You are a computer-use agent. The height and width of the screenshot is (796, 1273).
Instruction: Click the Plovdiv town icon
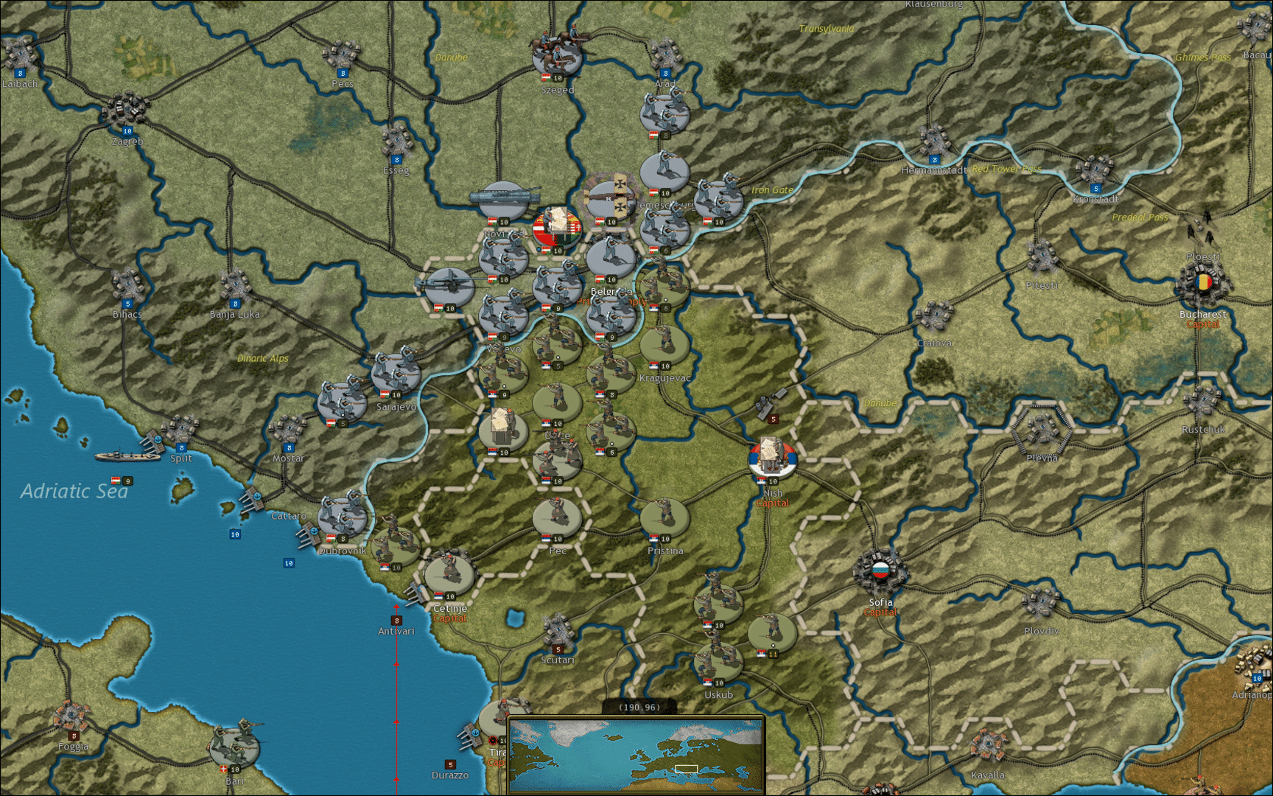(x=1042, y=603)
